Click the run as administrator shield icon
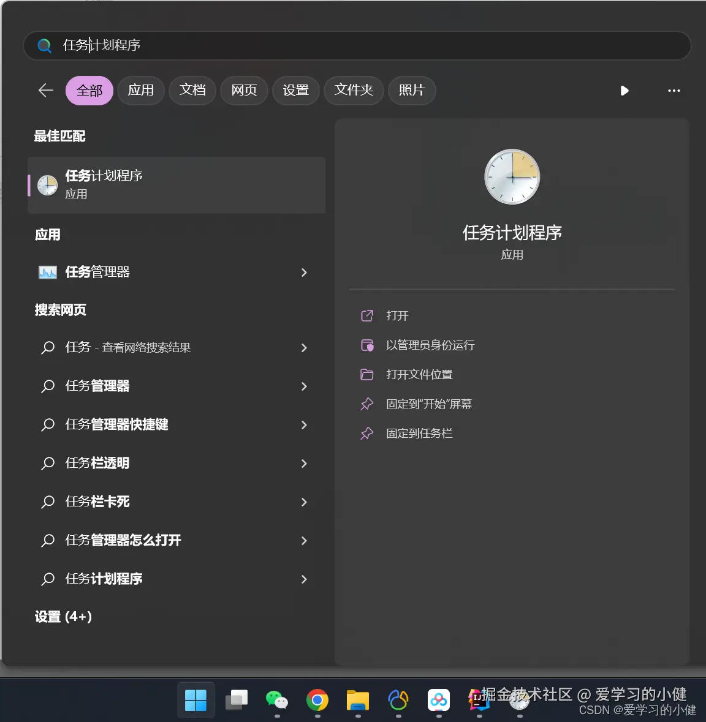This screenshot has width=706, height=722. (x=368, y=345)
